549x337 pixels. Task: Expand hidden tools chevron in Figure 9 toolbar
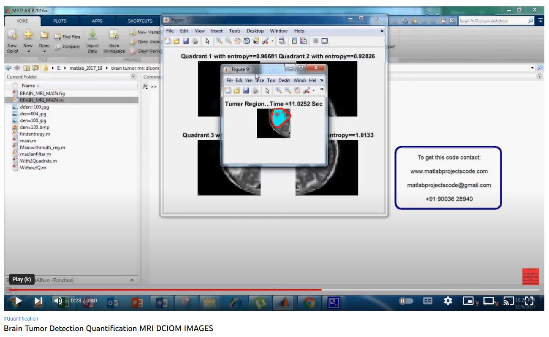point(322,90)
